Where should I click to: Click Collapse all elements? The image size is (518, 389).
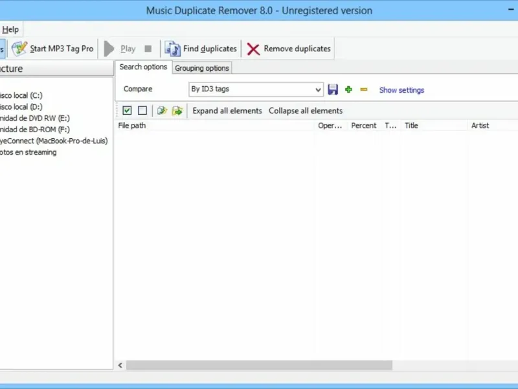click(x=306, y=111)
